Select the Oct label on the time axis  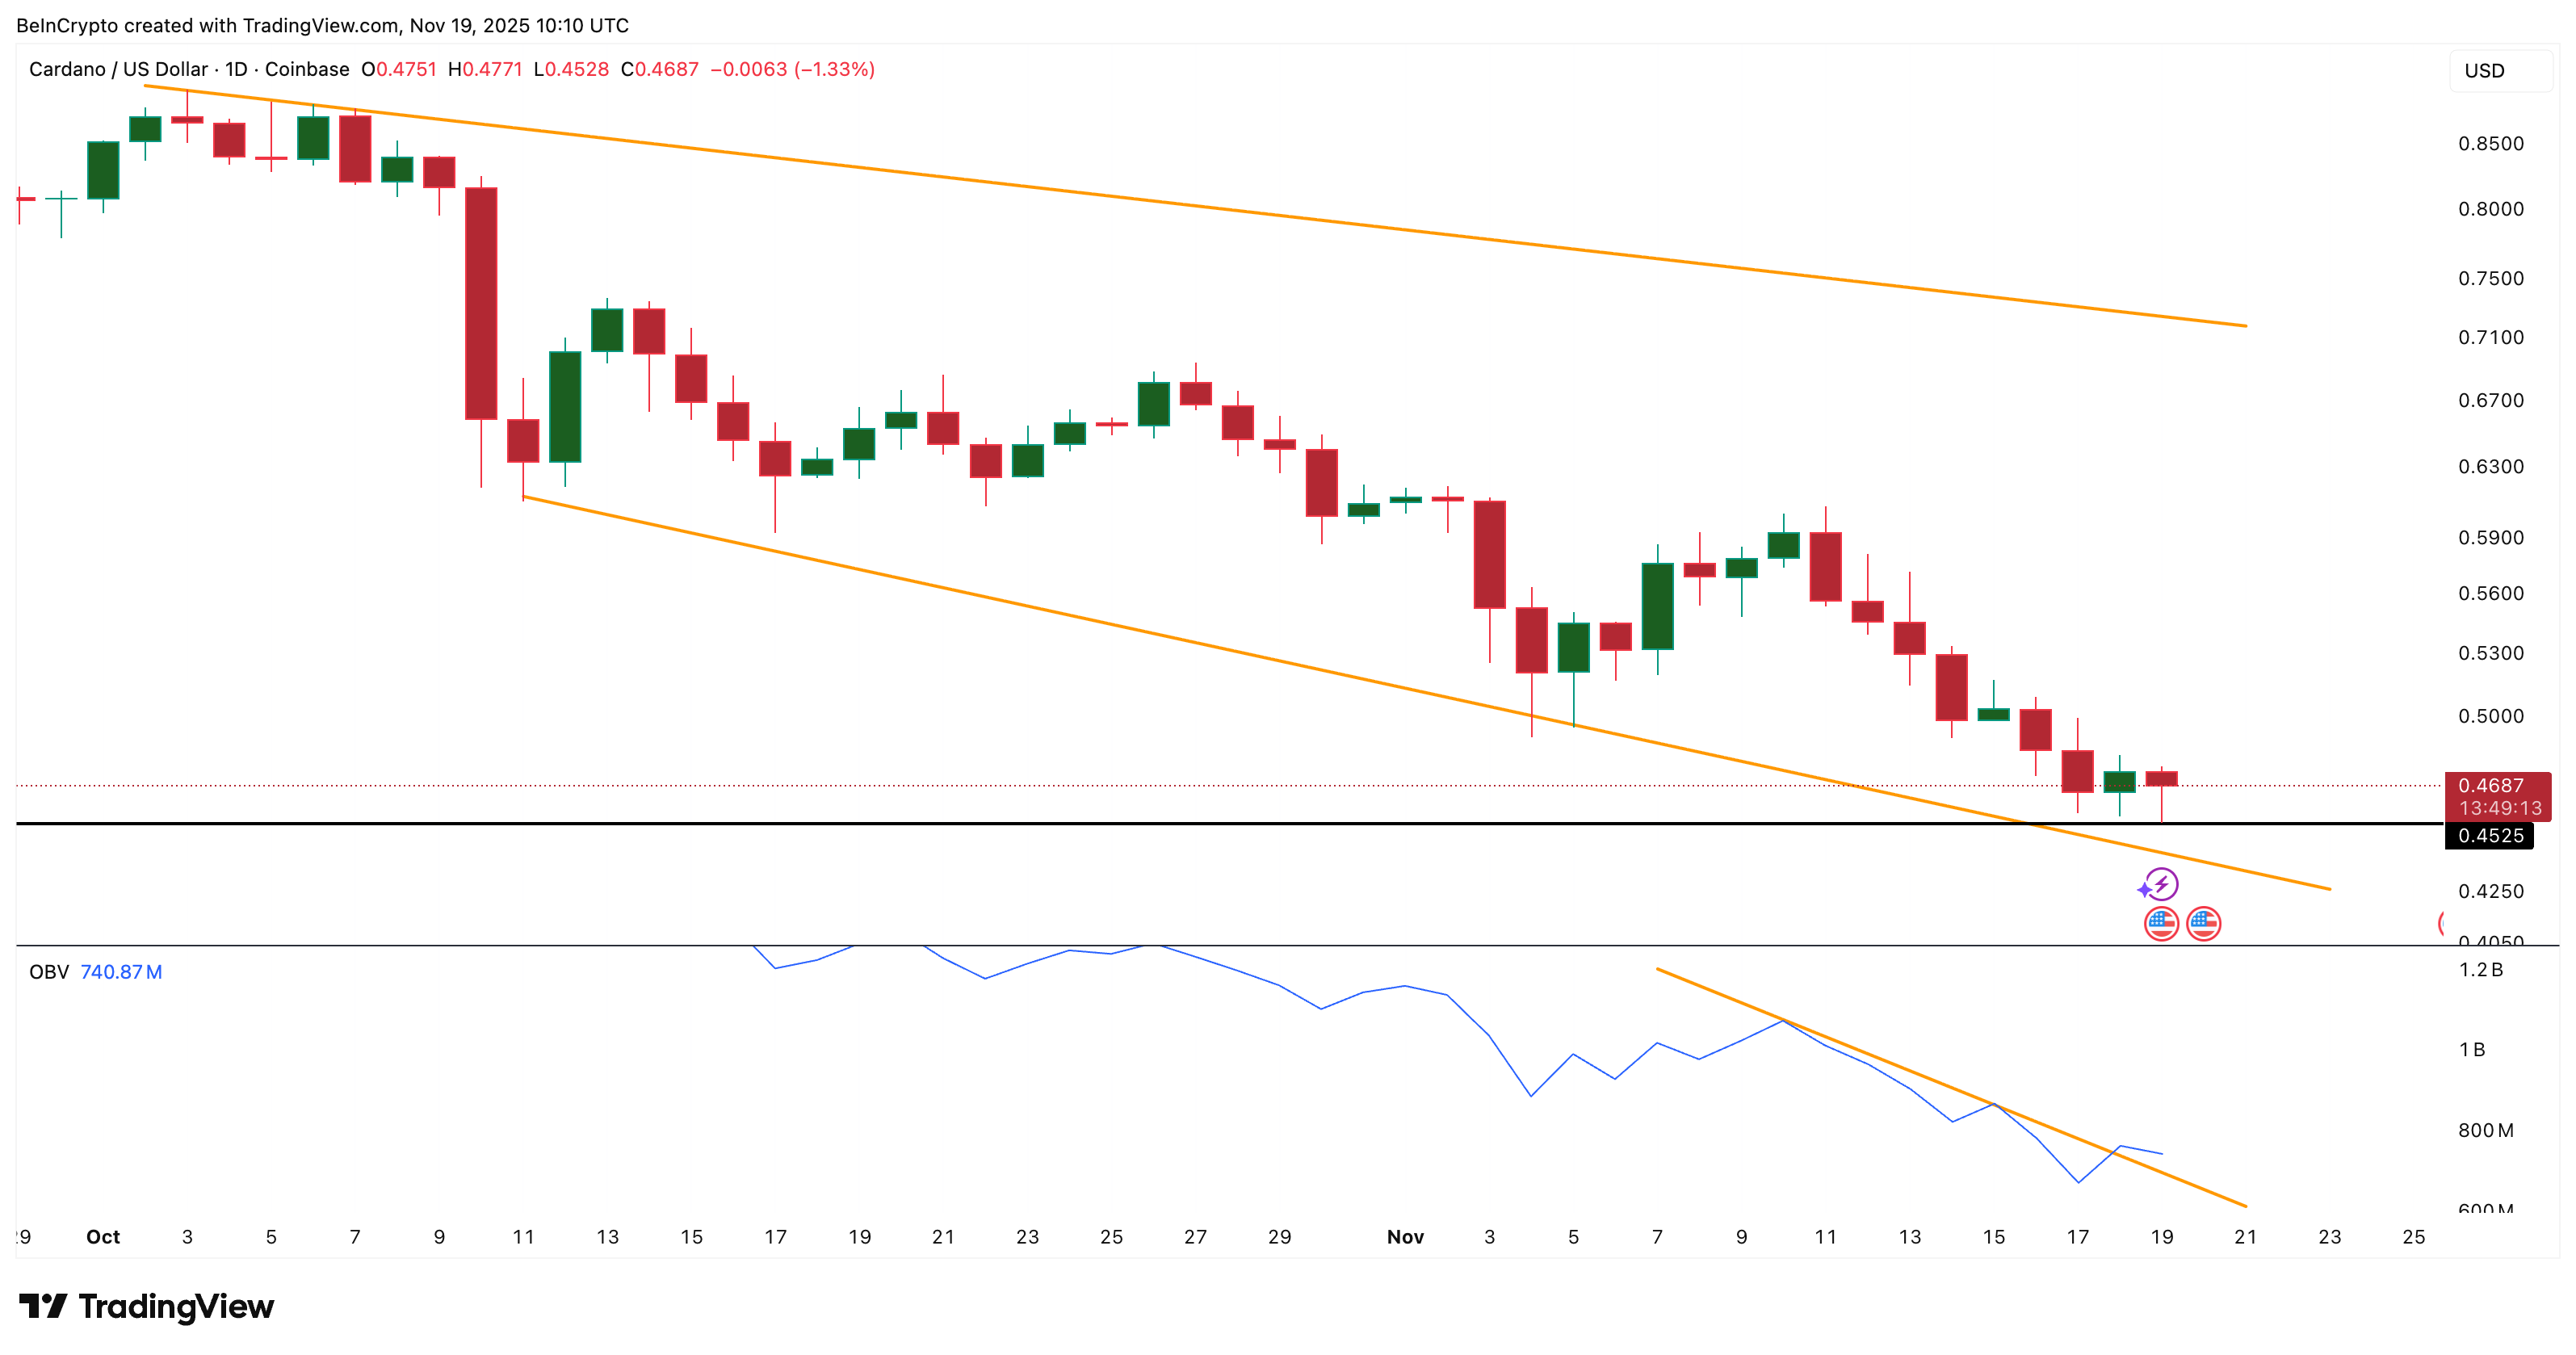click(103, 1237)
